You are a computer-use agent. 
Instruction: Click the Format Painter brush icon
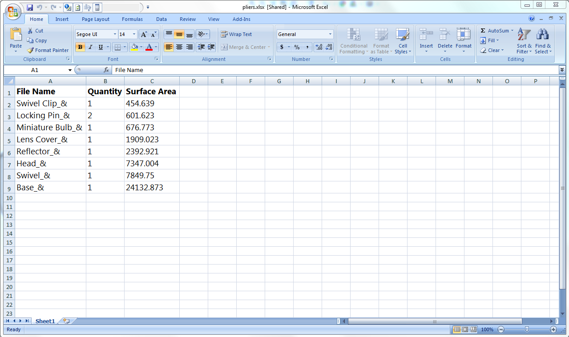point(30,50)
